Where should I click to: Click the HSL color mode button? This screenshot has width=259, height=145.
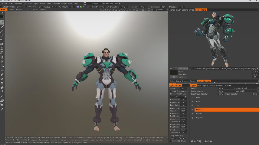click(x=173, y=77)
